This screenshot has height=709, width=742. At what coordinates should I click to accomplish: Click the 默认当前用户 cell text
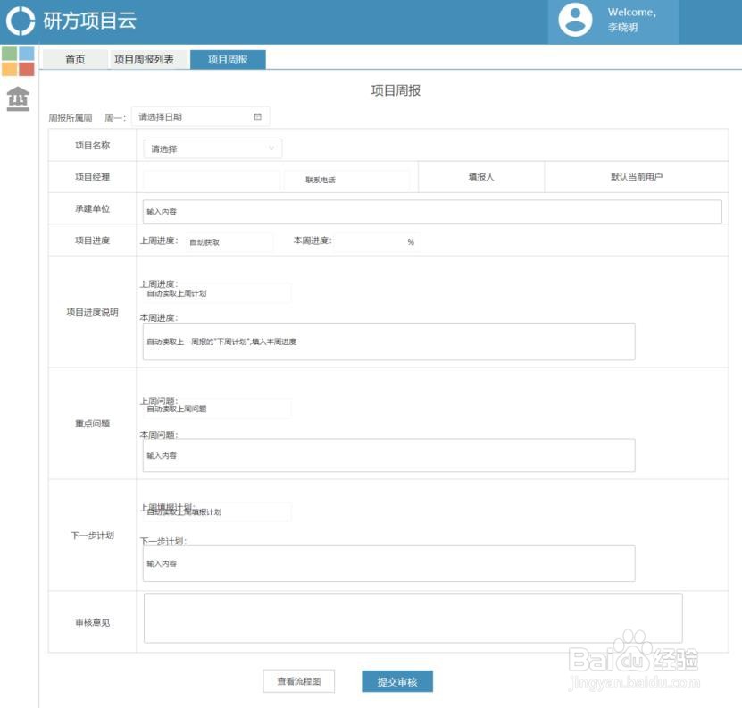click(x=637, y=177)
